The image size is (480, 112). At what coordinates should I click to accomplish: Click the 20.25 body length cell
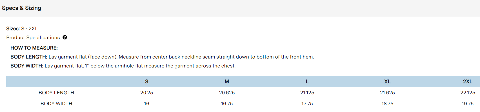146,93
